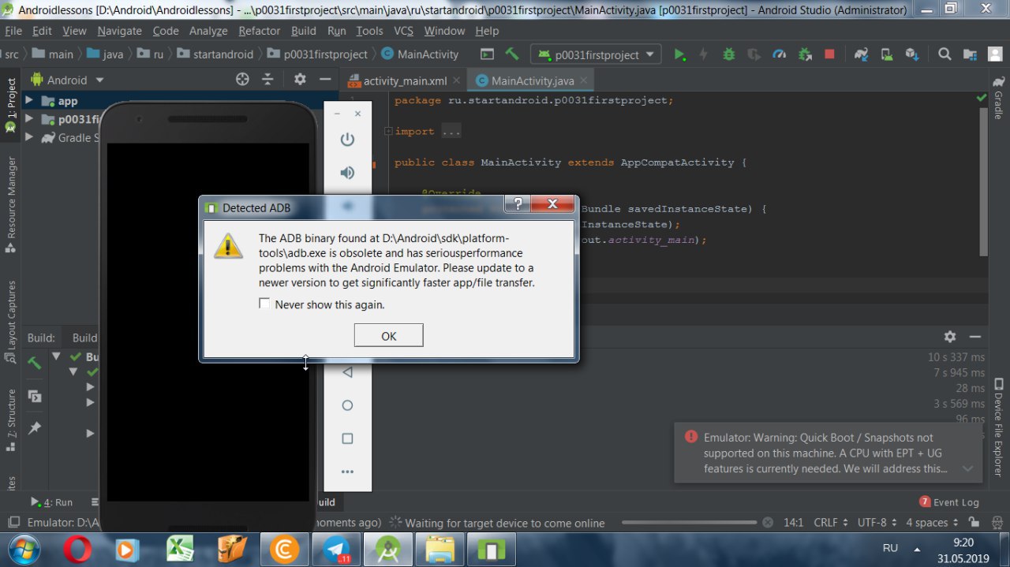1010x567 pixels.
Task: Open Device File Explorer side panel
Action: [998, 426]
